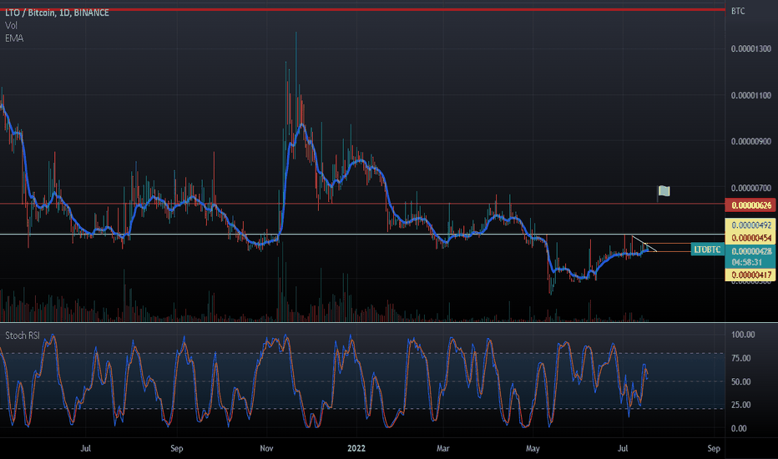Image resolution: width=778 pixels, height=459 pixels.
Task: Click the 75.00 Stoch RSI scale value
Action: click(x=740, y=358)
